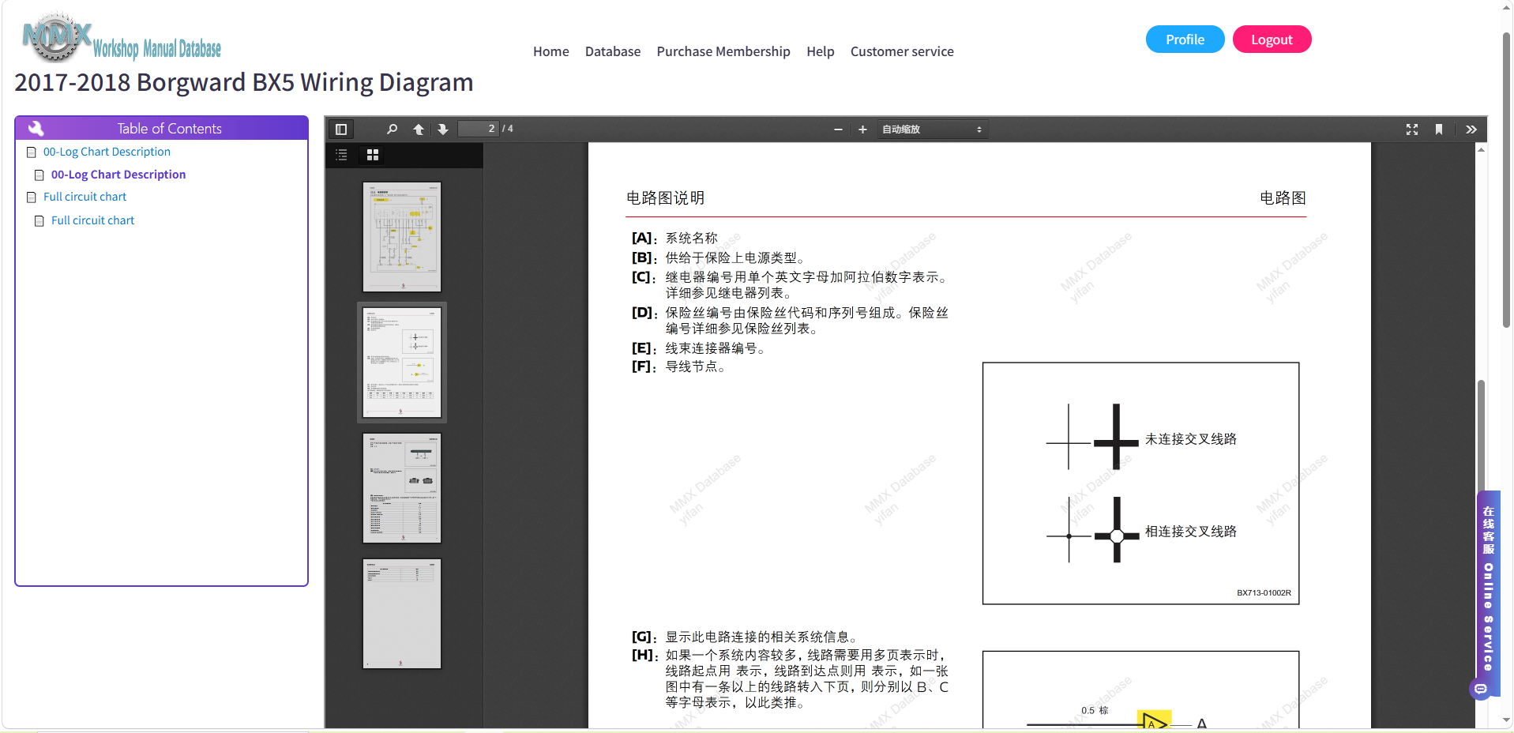1514x733 pixels.
Task: Open page 4 thumbnail
Action: pyautogui.click(x=402, y=614)
